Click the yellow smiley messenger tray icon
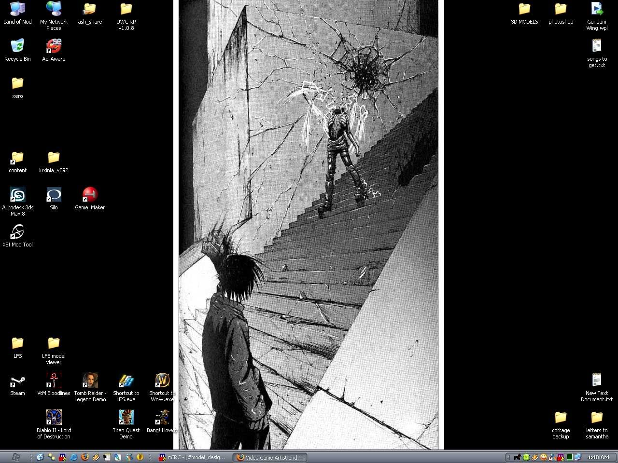618x463 pixels. coord(544,457)
